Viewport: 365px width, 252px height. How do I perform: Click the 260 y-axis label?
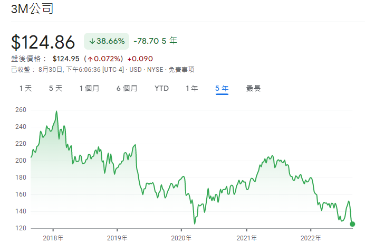click(x=21, y=110)
